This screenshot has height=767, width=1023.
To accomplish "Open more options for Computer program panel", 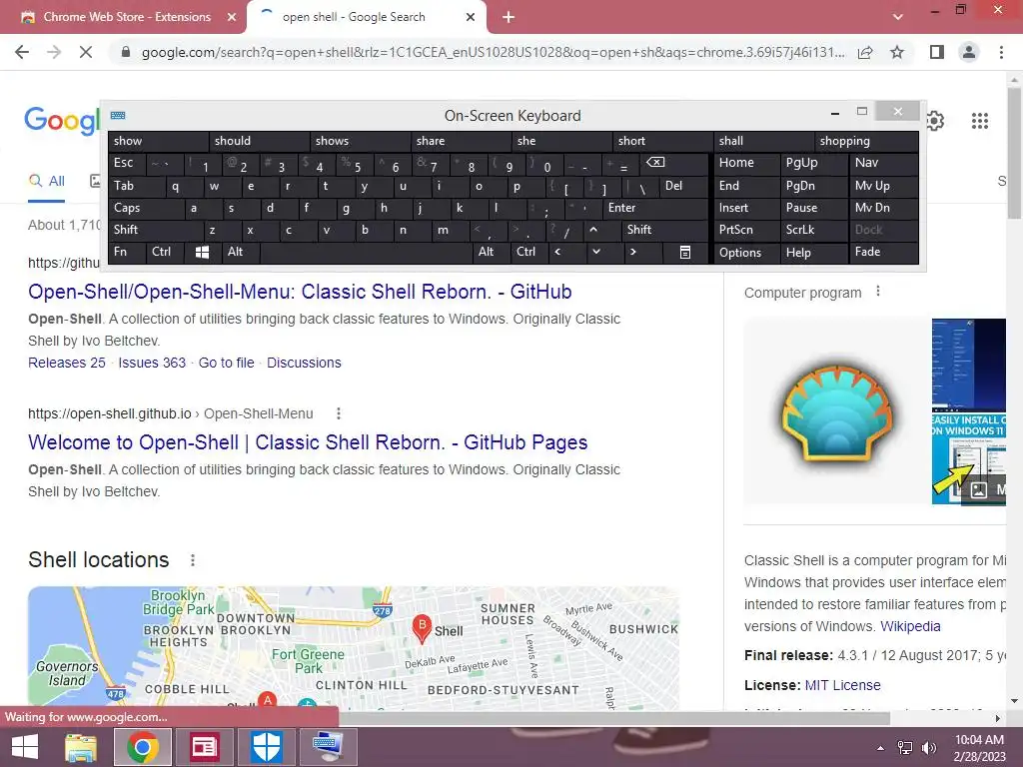I will (878, 292).
